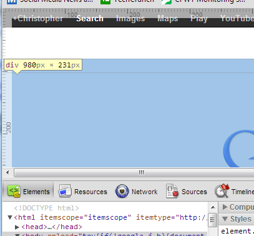The image size is (254, 236).
Task: Open the Elements panel icon
Action: pyautogui.click(x=14, y=191)
